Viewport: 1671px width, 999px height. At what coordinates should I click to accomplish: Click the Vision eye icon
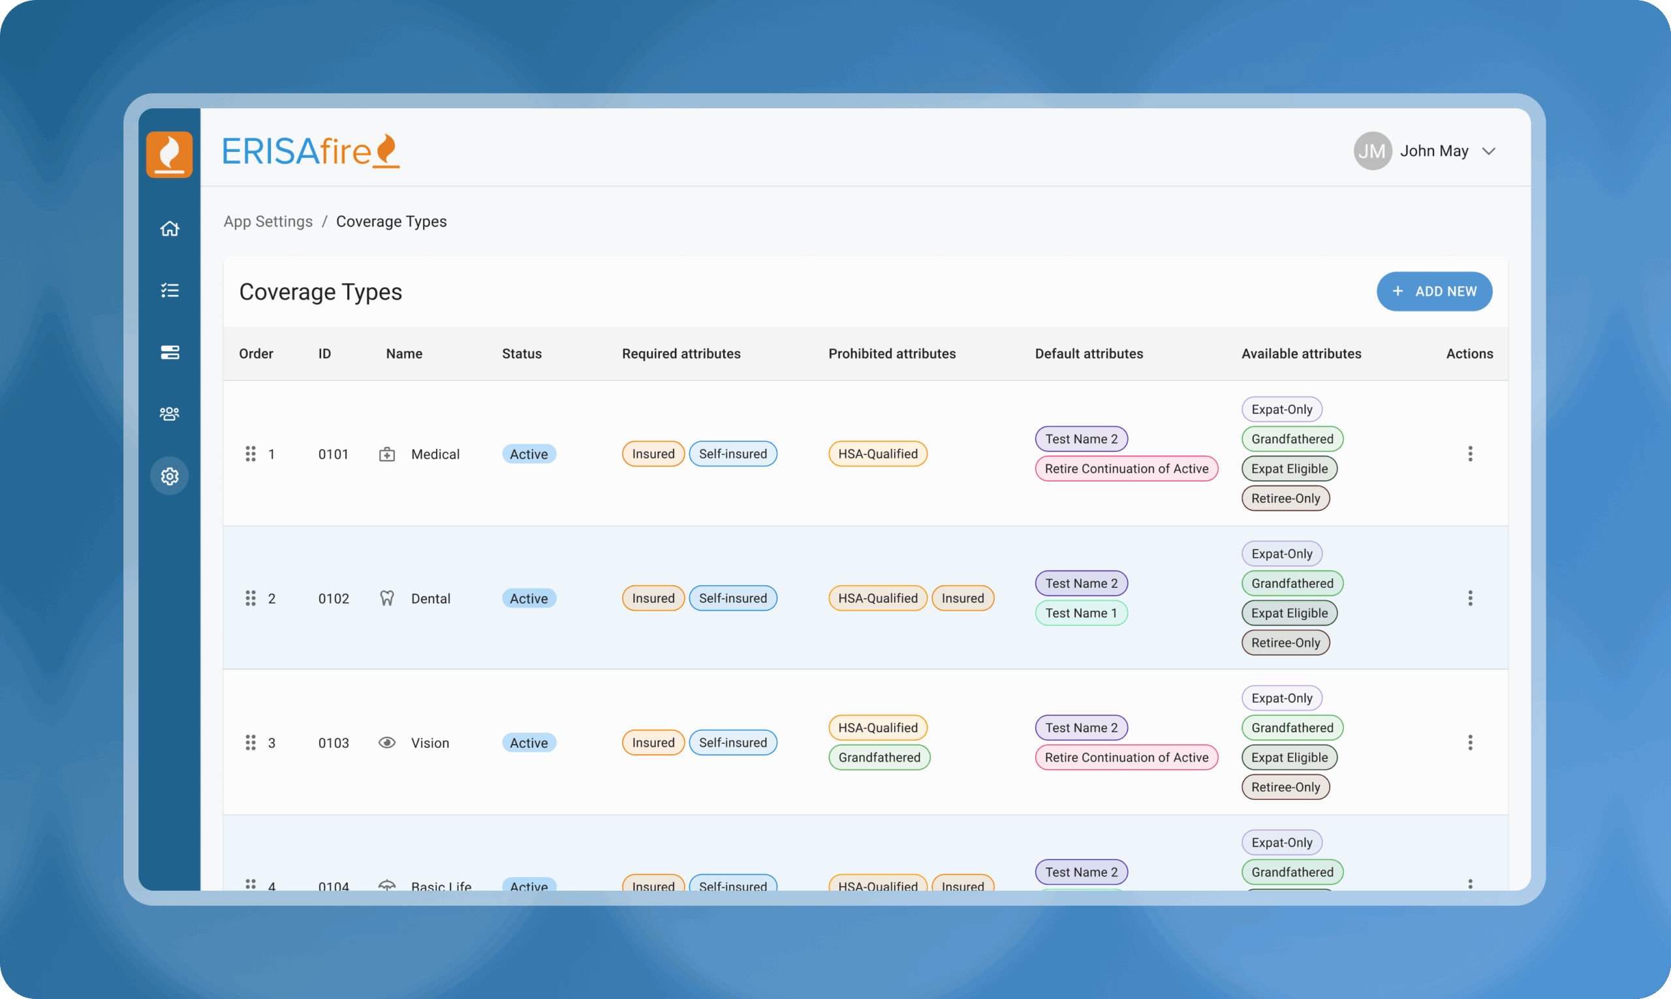click(x=387, y=743)
